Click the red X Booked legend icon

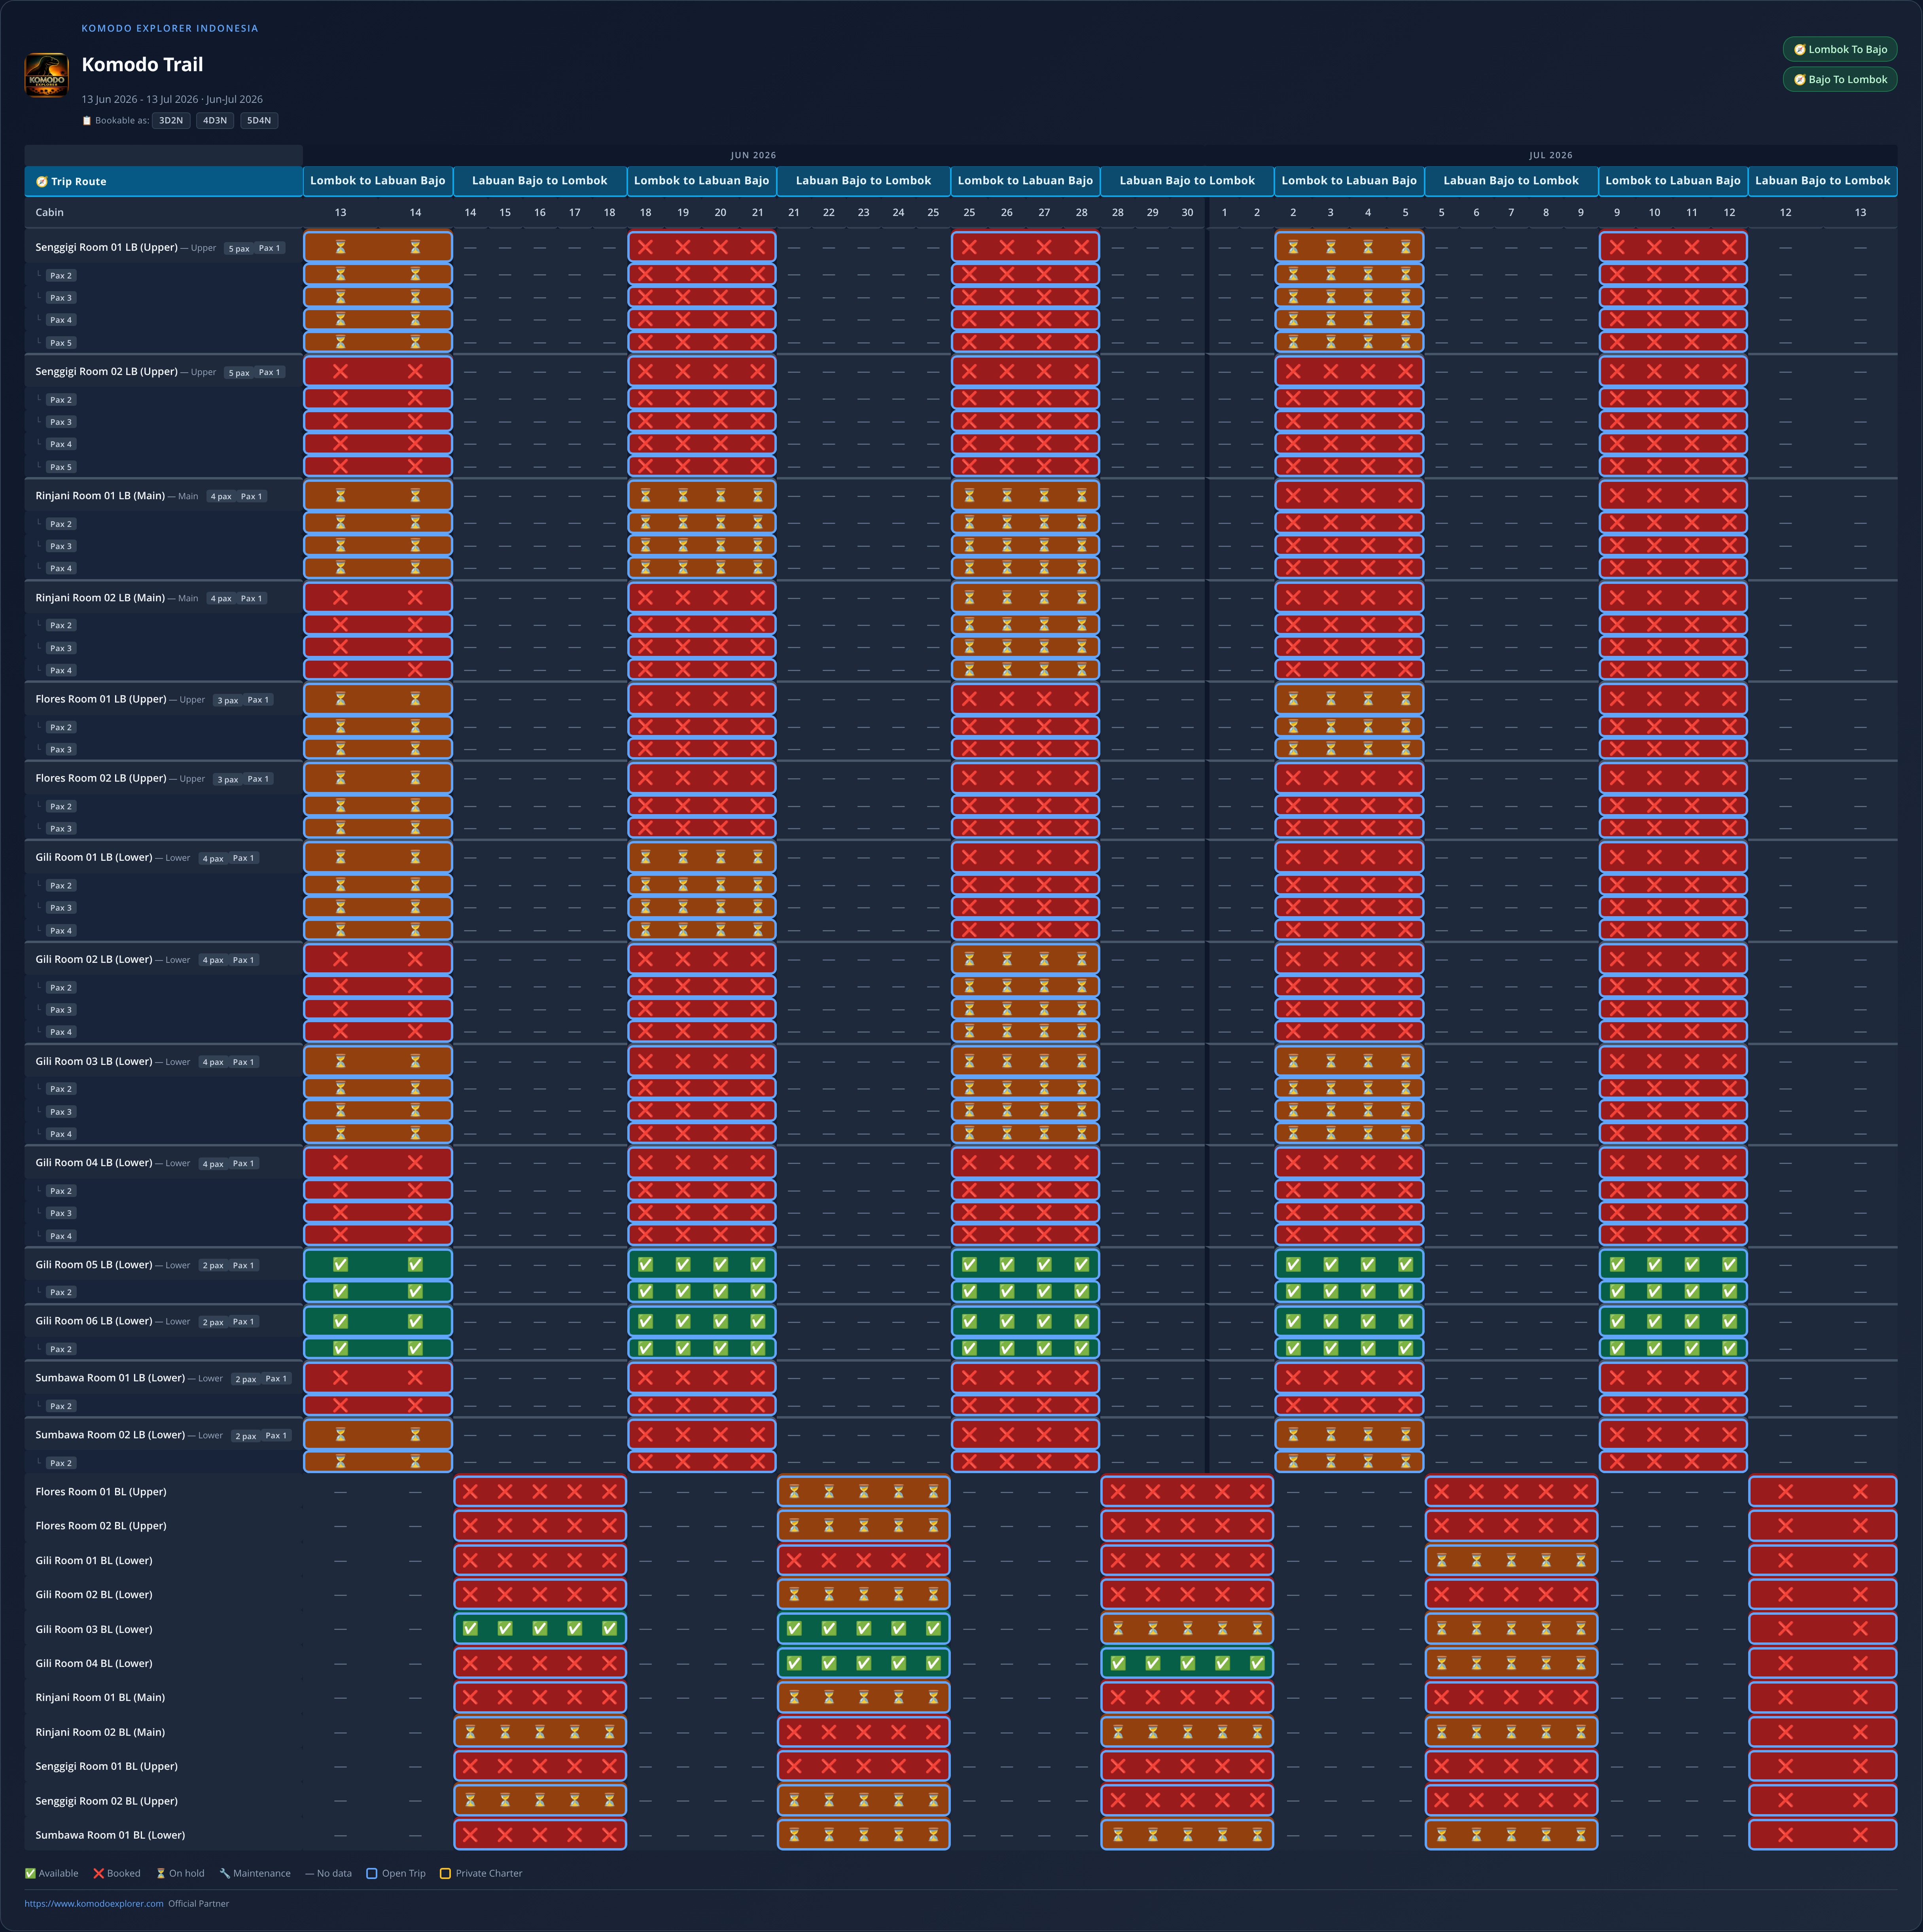point(99,1873)
